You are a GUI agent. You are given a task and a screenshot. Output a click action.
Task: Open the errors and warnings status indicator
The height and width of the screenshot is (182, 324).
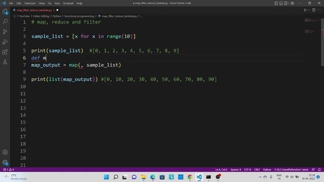[x=9, y=170]
